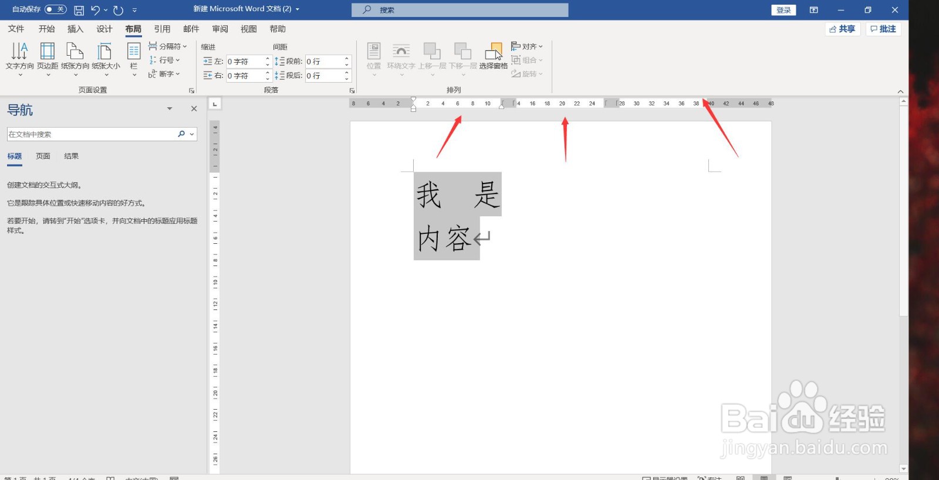Open the Rotate (旋转) dropdown
This screenshot has height=480, width=939.
(527, 74)
